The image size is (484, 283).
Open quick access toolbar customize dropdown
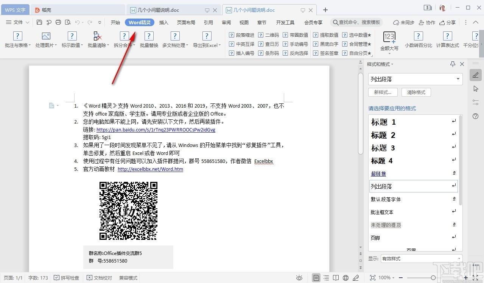point(100,22)
